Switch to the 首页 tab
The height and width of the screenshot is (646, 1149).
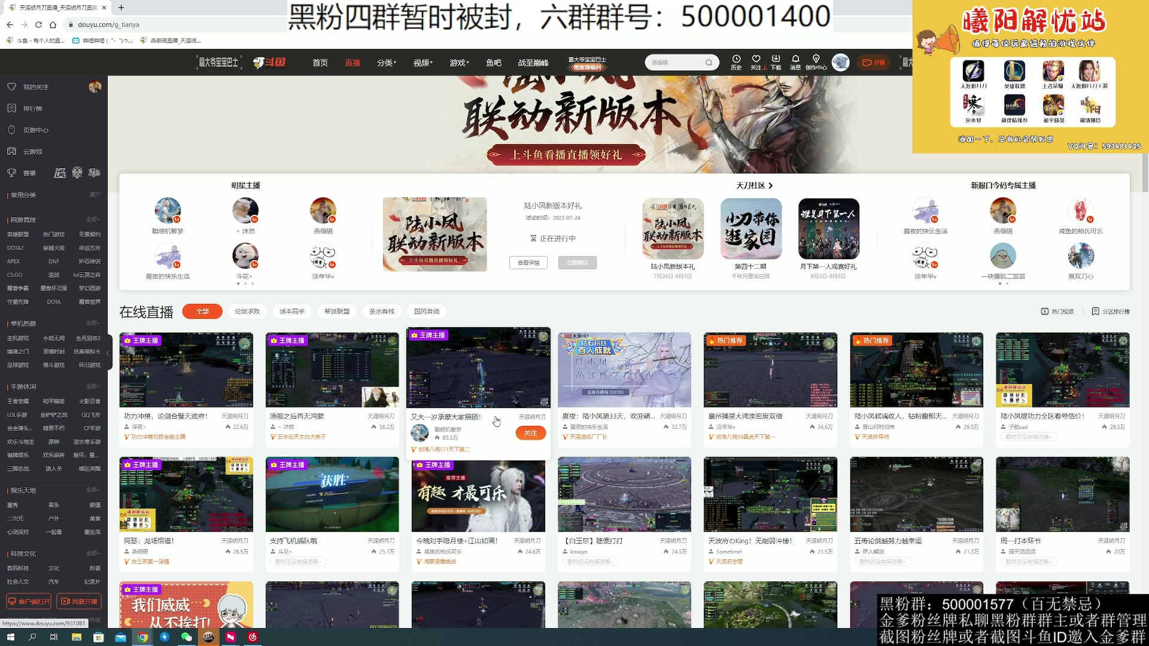pyautogui.click(x=320, y=62)
